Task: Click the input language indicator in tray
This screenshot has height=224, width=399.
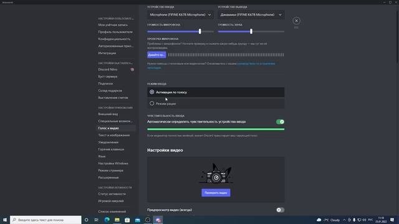Action: pyautogui.click(x=370, y=220)
